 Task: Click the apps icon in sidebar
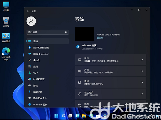[30, 67]
